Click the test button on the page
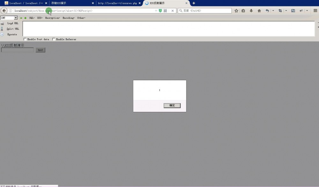 40,50
